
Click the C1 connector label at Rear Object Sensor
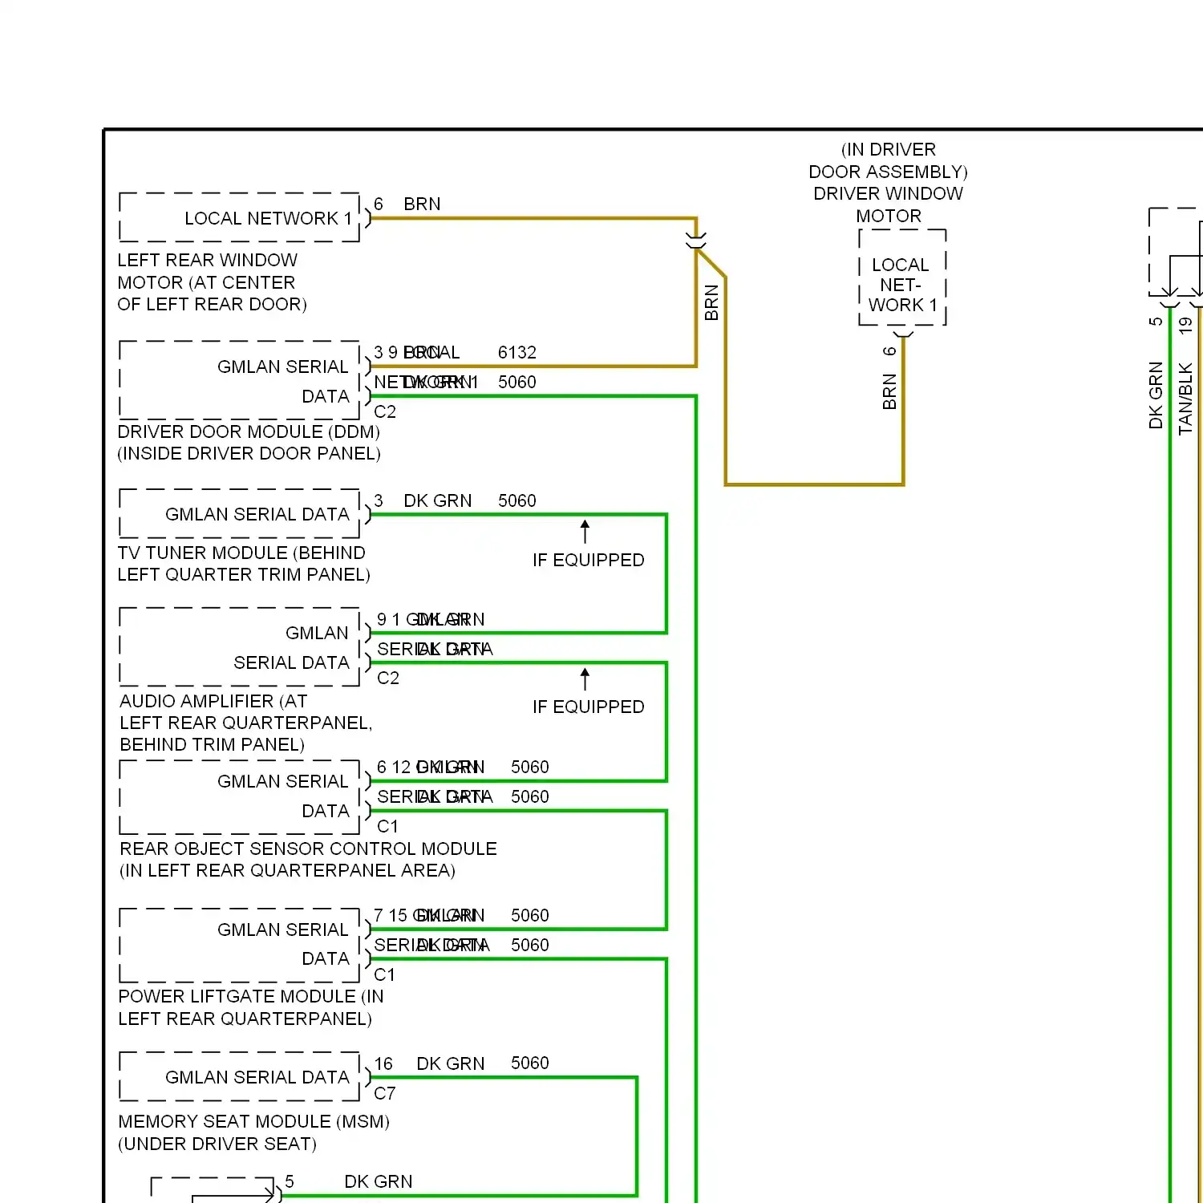coord(387,826)
